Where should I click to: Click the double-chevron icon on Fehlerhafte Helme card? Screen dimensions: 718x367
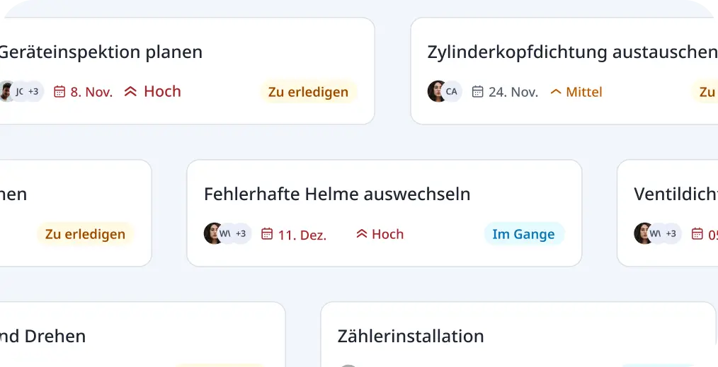click(362, 233)
